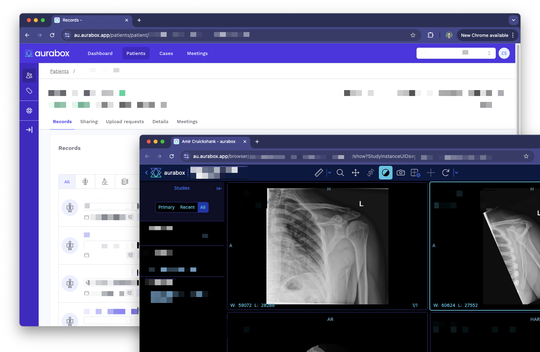The width and height of the screenshot is (540, 352).
Task: Select the Primary studies filter
Action: click(166, 207)
